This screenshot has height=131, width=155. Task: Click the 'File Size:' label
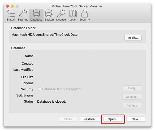coord(28,77)
